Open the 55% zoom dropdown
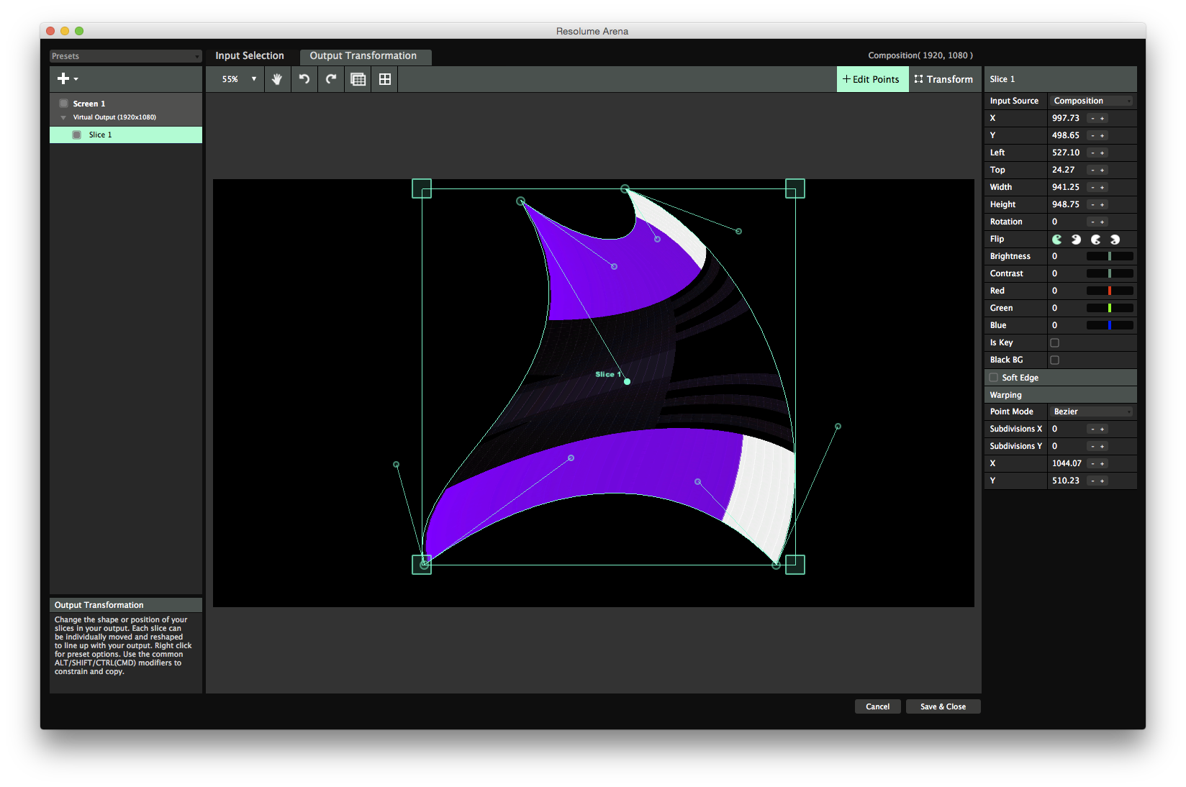 point(239,79)
